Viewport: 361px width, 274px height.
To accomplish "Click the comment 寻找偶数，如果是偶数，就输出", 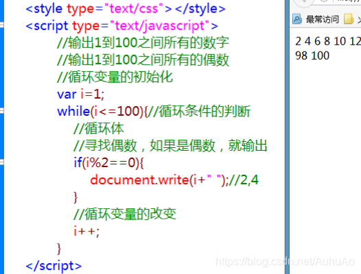I will [170, 145].
